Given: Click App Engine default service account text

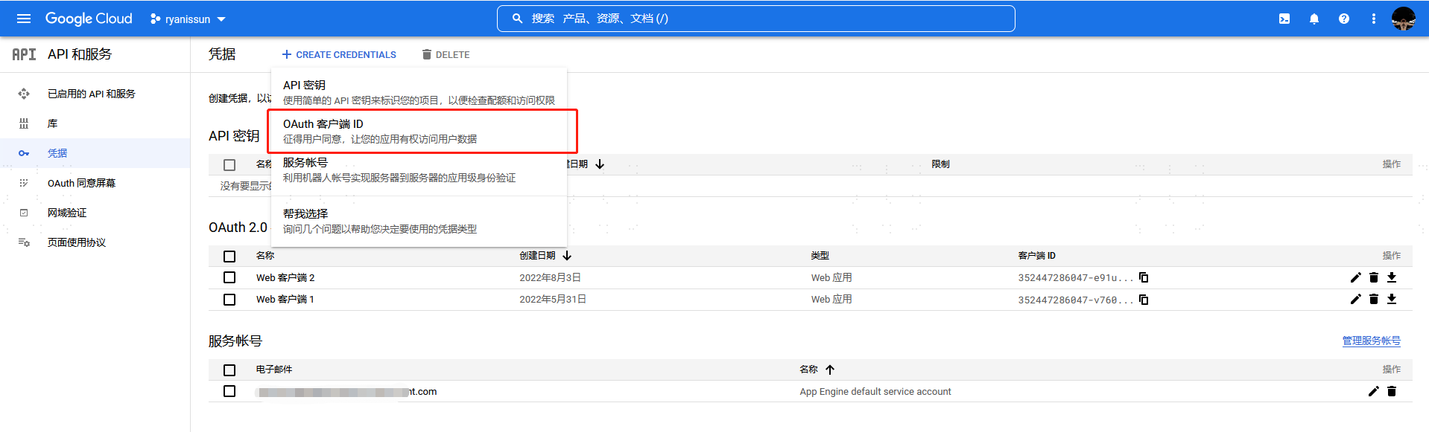Looking at the screenshot, I should pos(875,391).
